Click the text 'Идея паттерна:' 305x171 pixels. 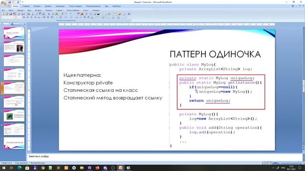coord(82,75)
